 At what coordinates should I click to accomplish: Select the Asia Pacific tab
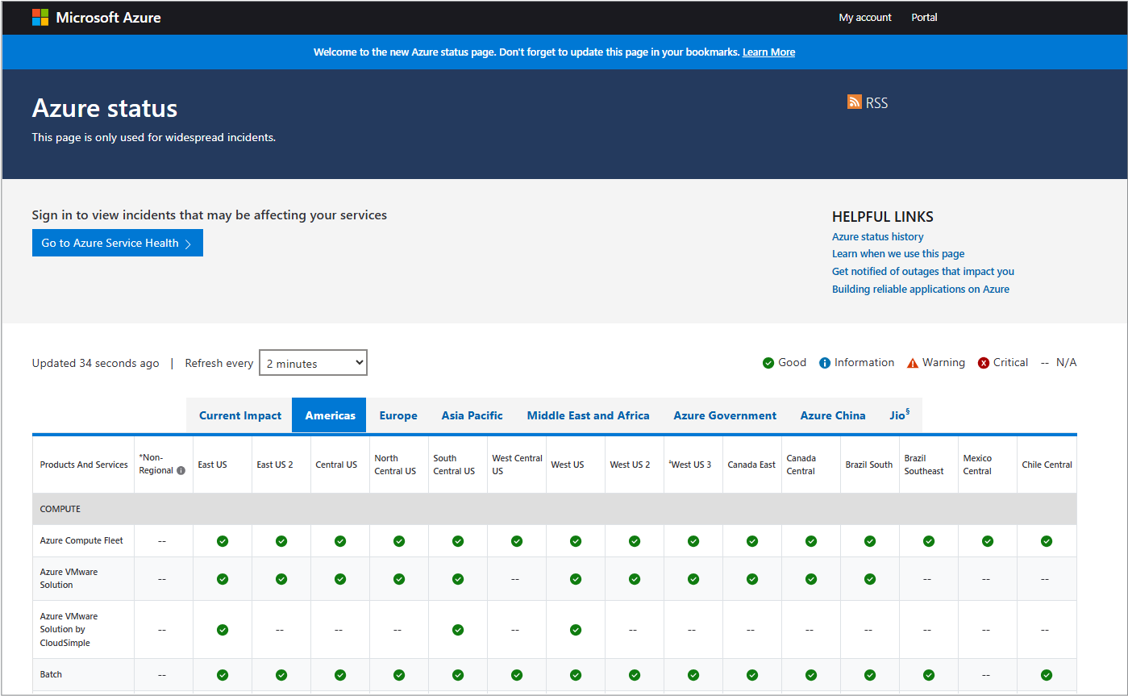pyautogui.click(x=472, y=415)
